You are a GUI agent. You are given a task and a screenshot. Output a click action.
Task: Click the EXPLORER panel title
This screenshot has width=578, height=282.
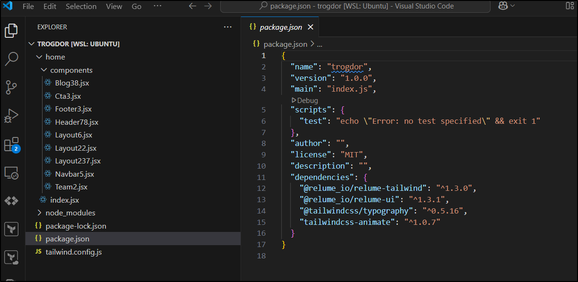click(52, 27)
